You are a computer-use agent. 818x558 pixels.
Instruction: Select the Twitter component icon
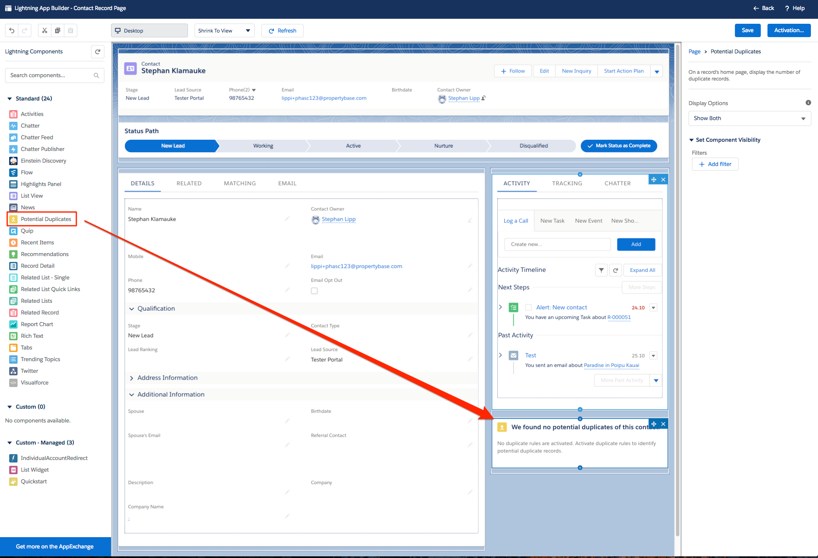click(x=13, y=371)
